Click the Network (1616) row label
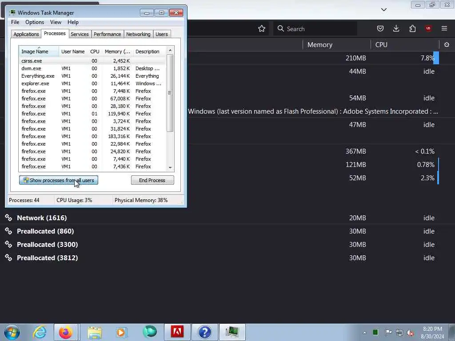Screen dimensions: 455x341 (42, 218)
